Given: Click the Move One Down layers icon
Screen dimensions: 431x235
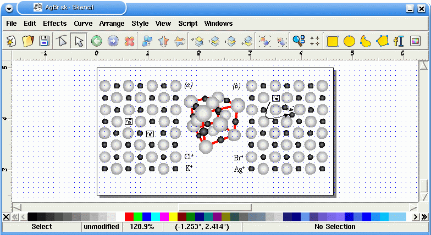Looking at the screenshot, I should (231, 41).
